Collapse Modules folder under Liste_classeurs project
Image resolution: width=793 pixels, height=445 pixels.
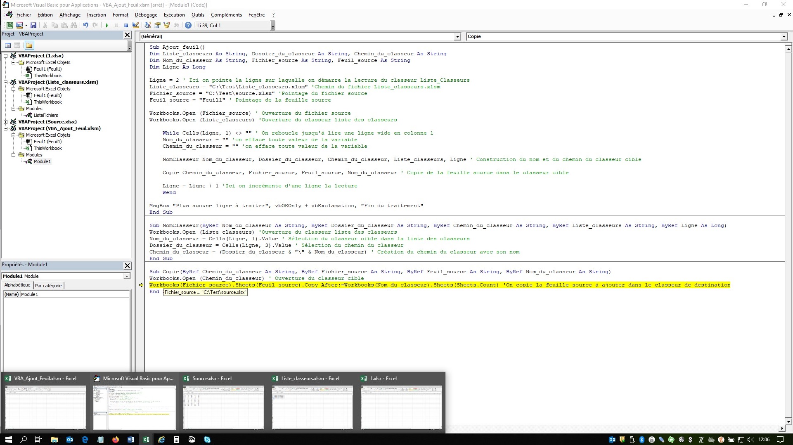point(13,109)
